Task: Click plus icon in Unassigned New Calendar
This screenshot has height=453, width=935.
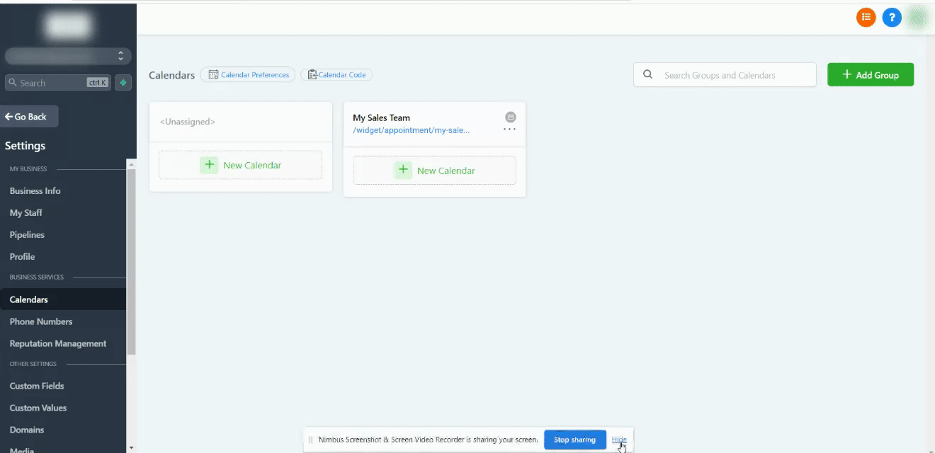Action: (x=209, y=165)
